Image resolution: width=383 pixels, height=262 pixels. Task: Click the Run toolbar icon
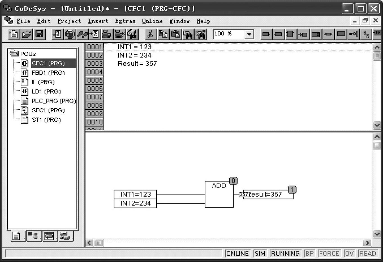57,34
